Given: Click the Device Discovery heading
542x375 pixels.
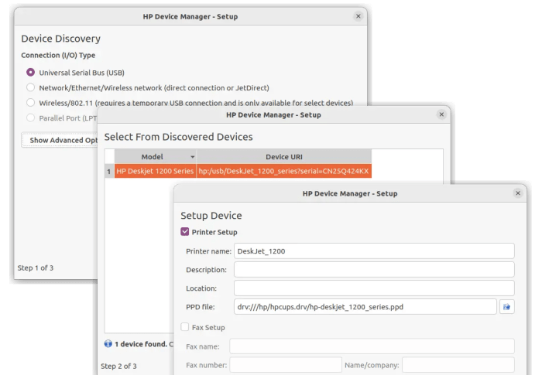Looking at the screenshot, I should [x=61, y=39].
